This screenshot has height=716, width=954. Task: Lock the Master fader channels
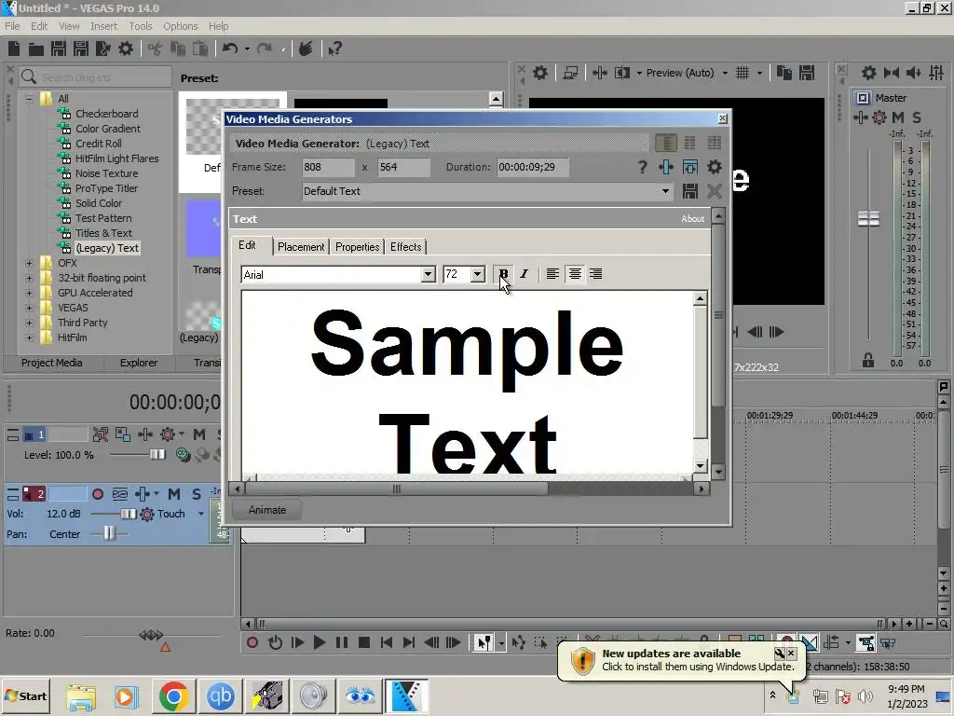pos(868,361)
